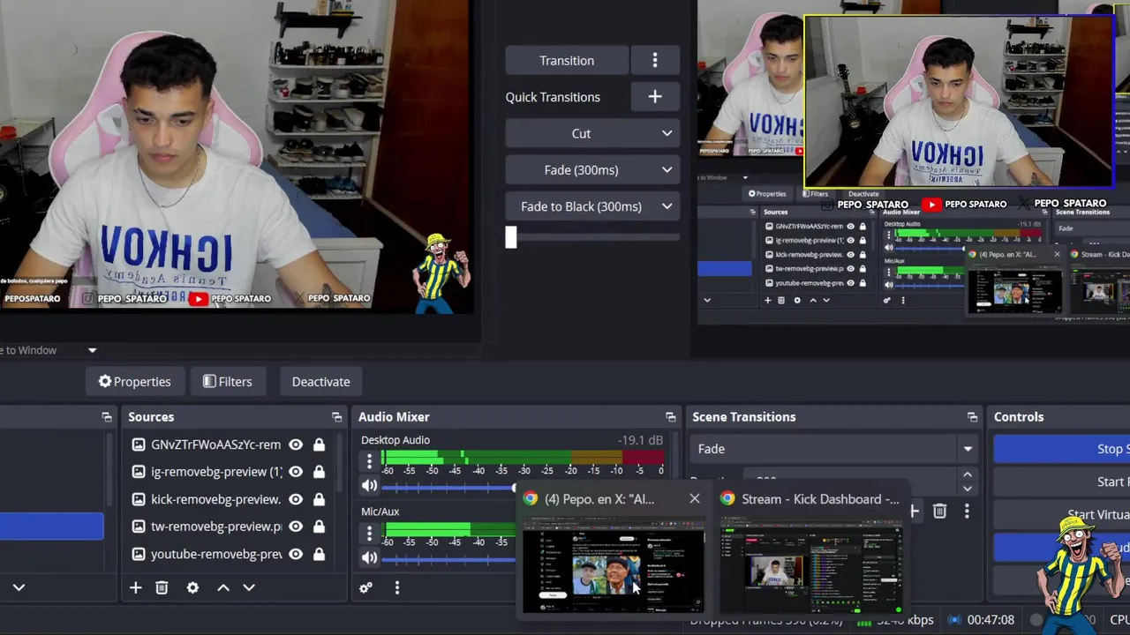Adjust Desktop Audio volume slider
Screen dimensions: 1130x635
pyautogui.click(x=450, y=487)
